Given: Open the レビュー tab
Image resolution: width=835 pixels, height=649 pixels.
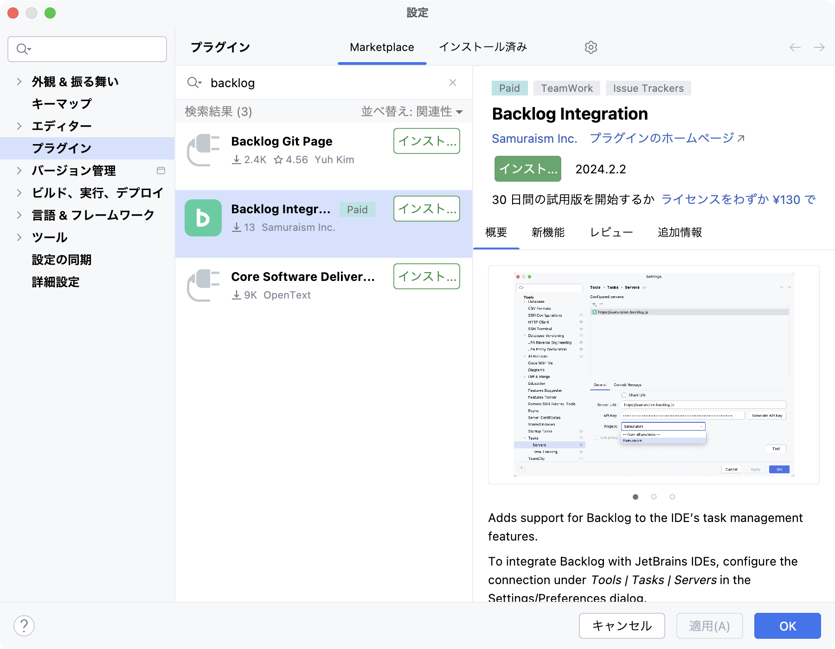Looking at the screenshot, I should coord(611,232).
